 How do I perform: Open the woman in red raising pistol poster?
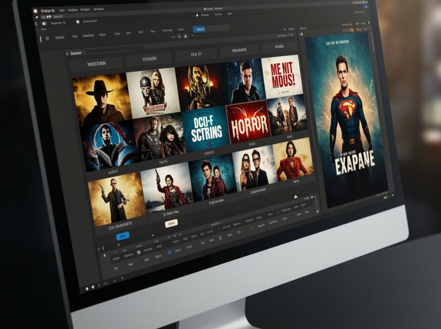[x=167, y=188]
